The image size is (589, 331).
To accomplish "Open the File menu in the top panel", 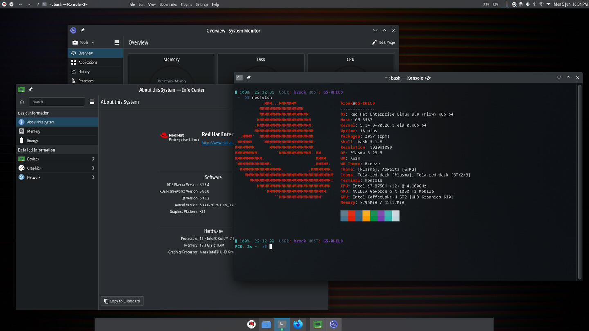I will tap(132, 4).
